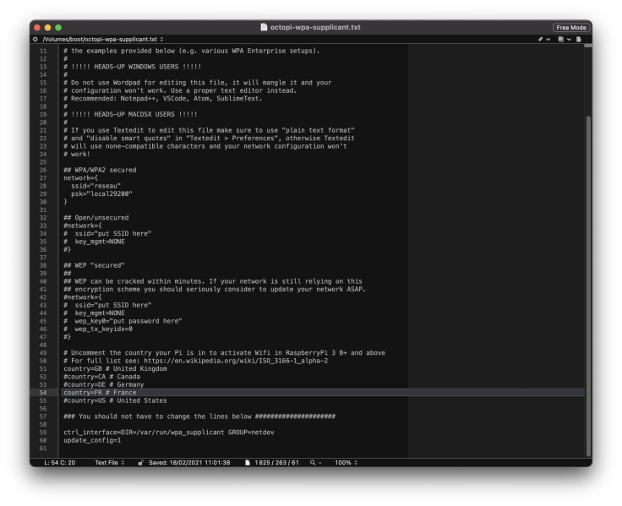Click the ## WPA/WPA2 secured heading
Image resolution: width=622 pixels, height=506 pixels.
coord(100,170)
